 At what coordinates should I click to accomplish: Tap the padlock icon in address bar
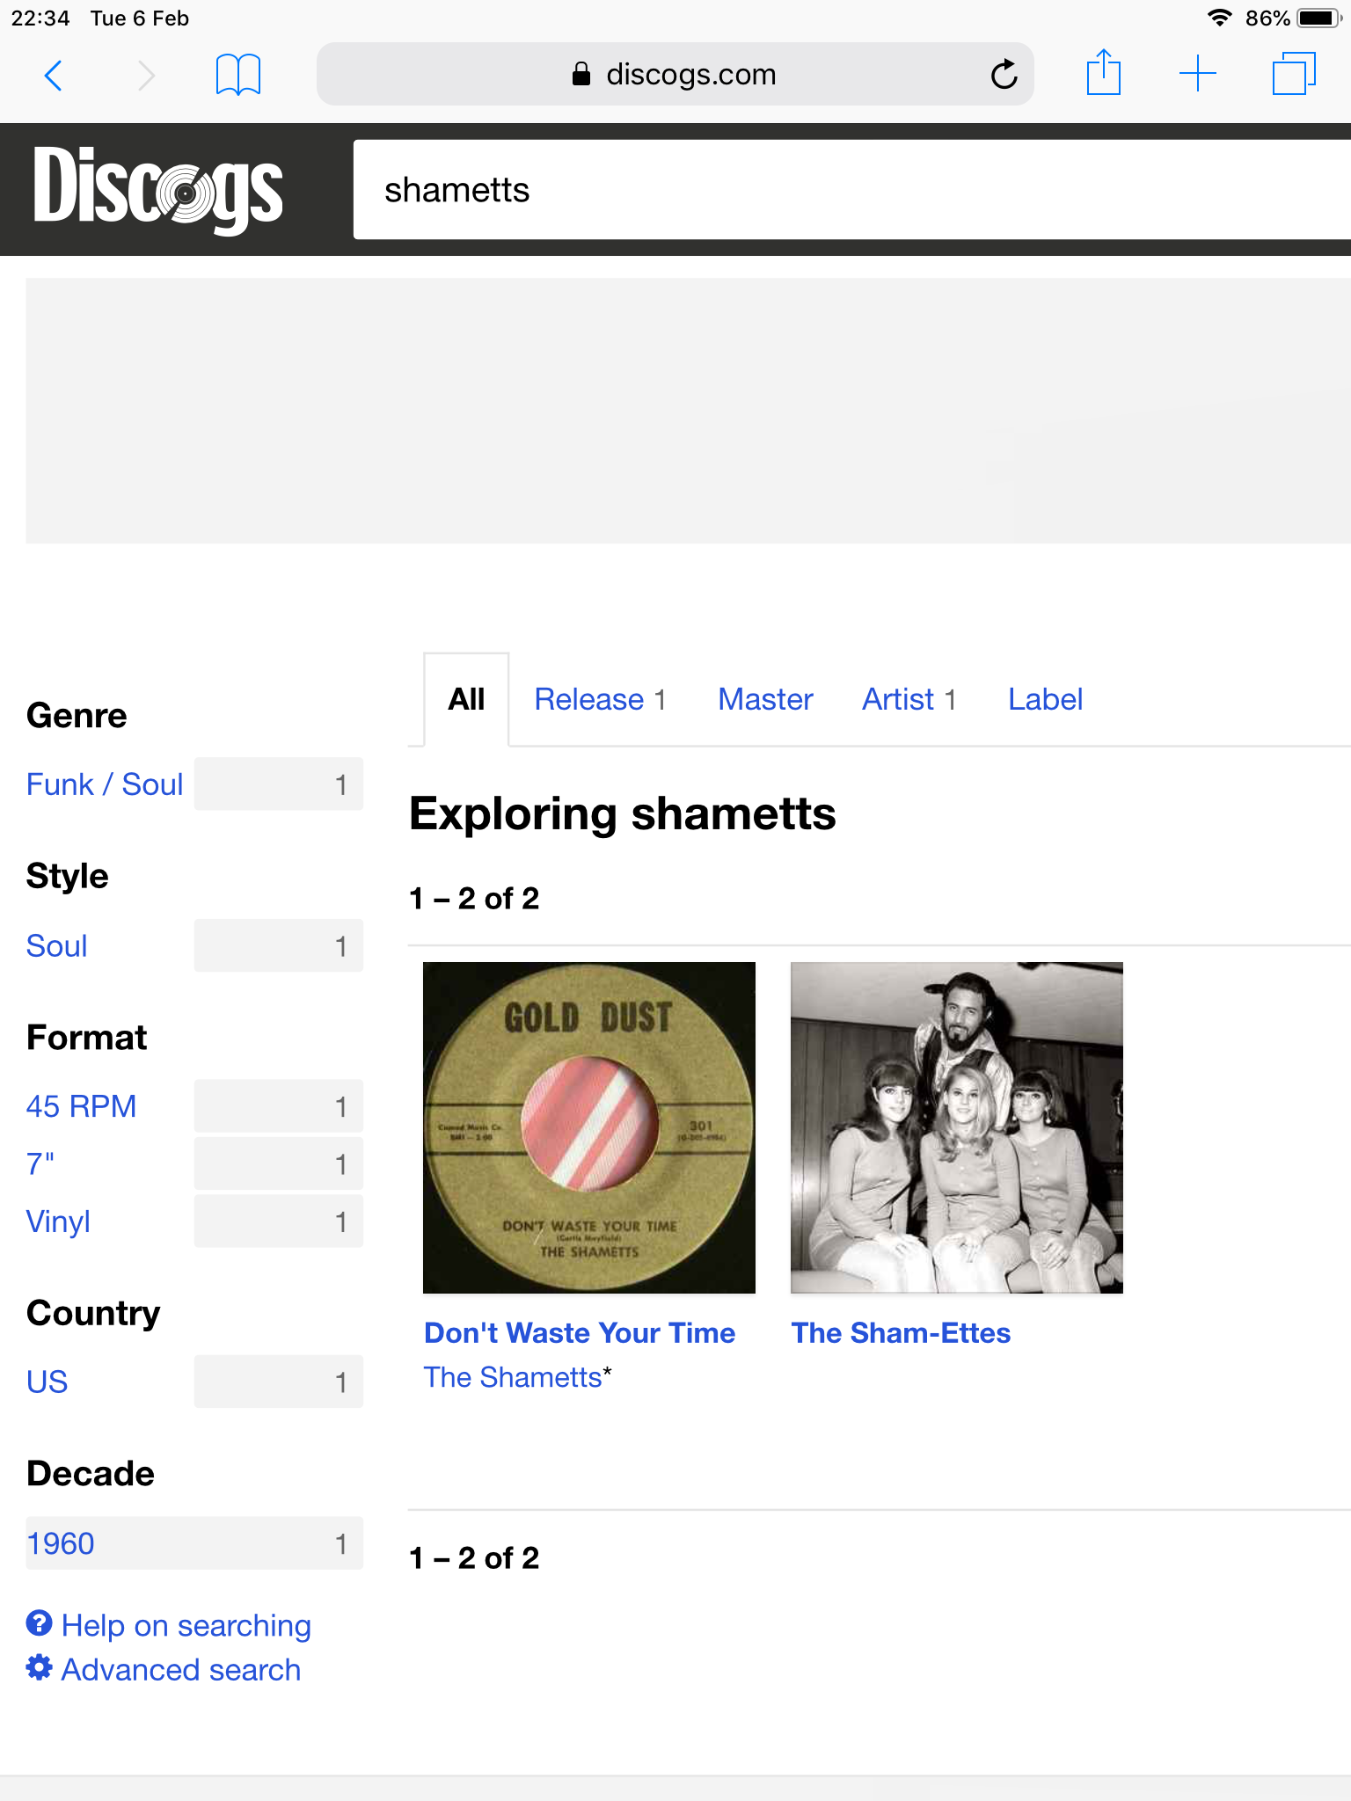pos(581,74)
